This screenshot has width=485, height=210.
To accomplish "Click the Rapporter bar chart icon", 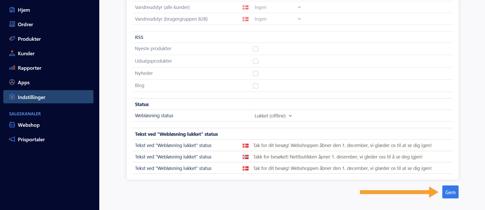I will (x=12, y=68).
